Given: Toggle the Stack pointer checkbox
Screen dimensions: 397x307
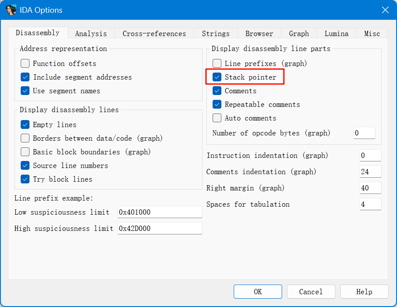Looking at the screenshot, I should tap(217, 77).
